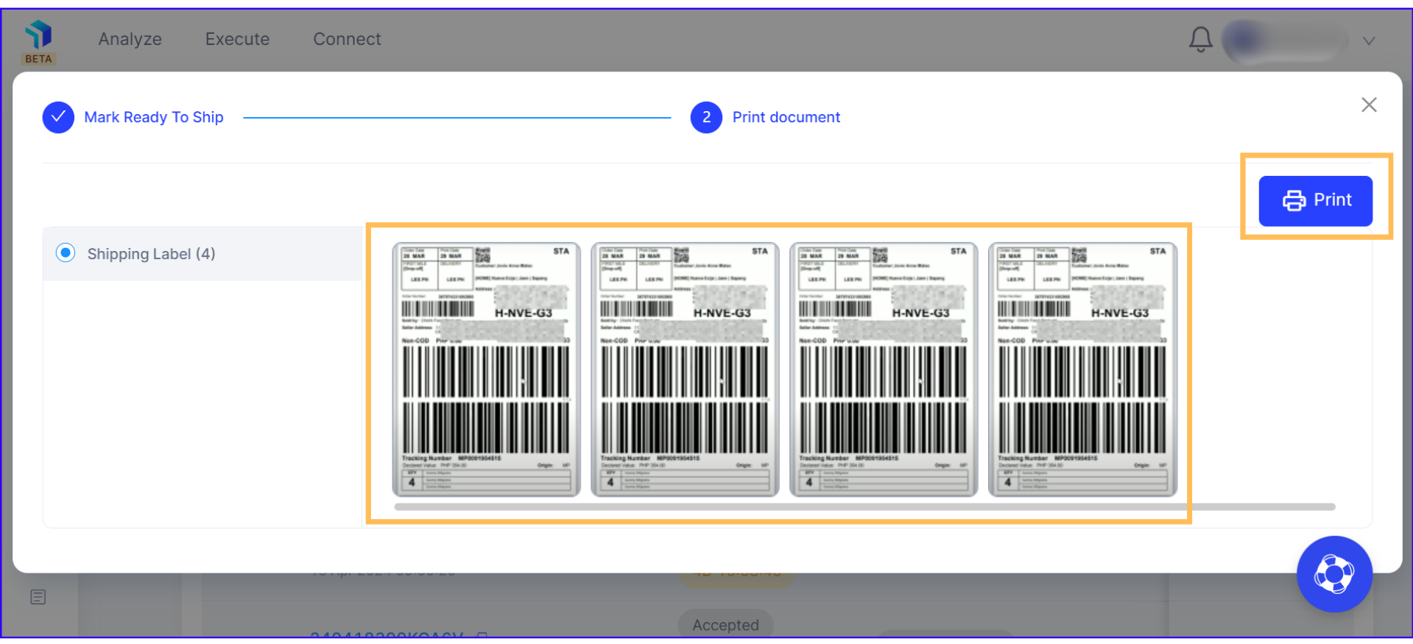Click the blurred user profile name
The height and width of the screenshot is (644, 1413).
point(1285,40)
